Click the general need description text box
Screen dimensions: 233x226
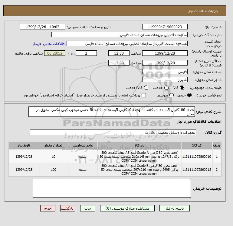tap(112, 112)
